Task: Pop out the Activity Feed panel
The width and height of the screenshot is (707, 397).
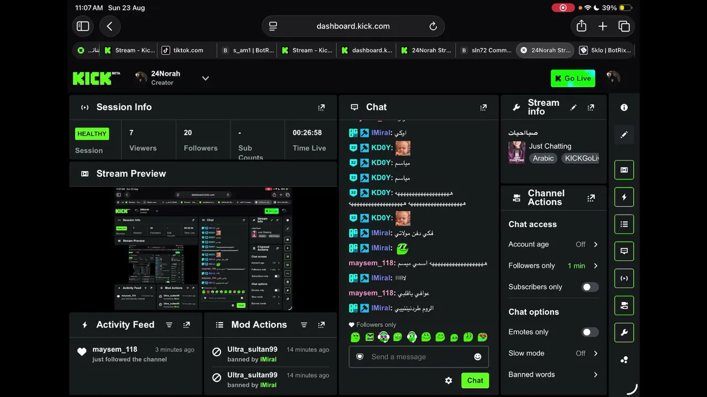Action: pyautogui.click(x=187, y=325)
